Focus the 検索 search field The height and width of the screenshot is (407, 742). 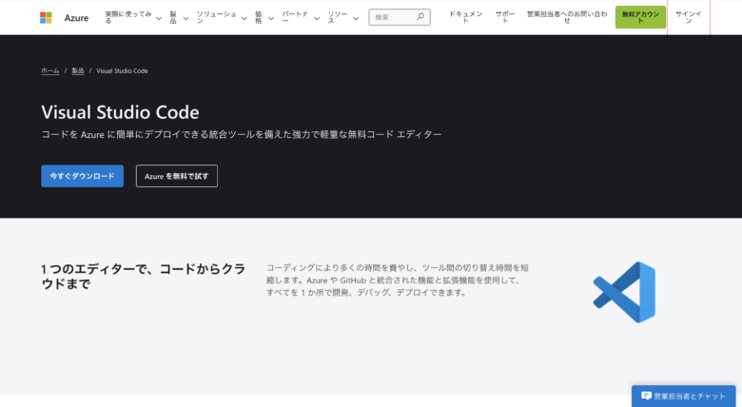[x=400, y=17]
